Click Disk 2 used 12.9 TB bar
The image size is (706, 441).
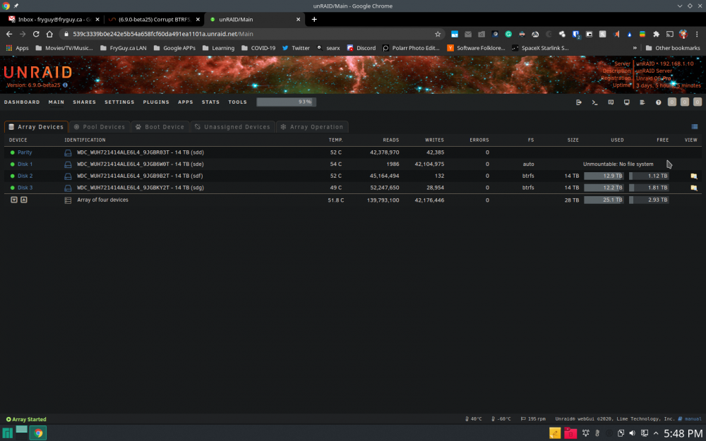pyautogui.click(x=604, y=176)
